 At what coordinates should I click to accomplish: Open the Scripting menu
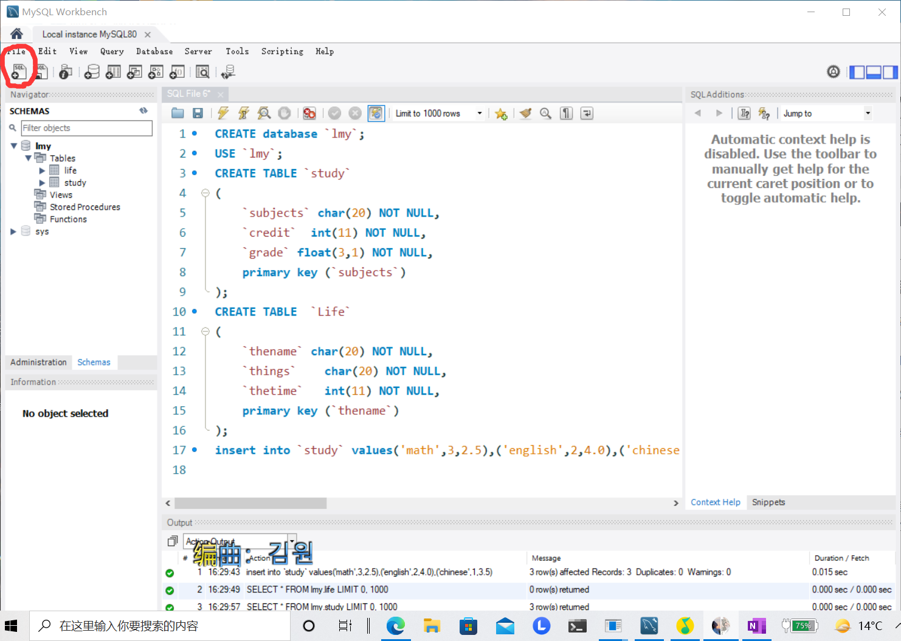[x=282, y=51]
